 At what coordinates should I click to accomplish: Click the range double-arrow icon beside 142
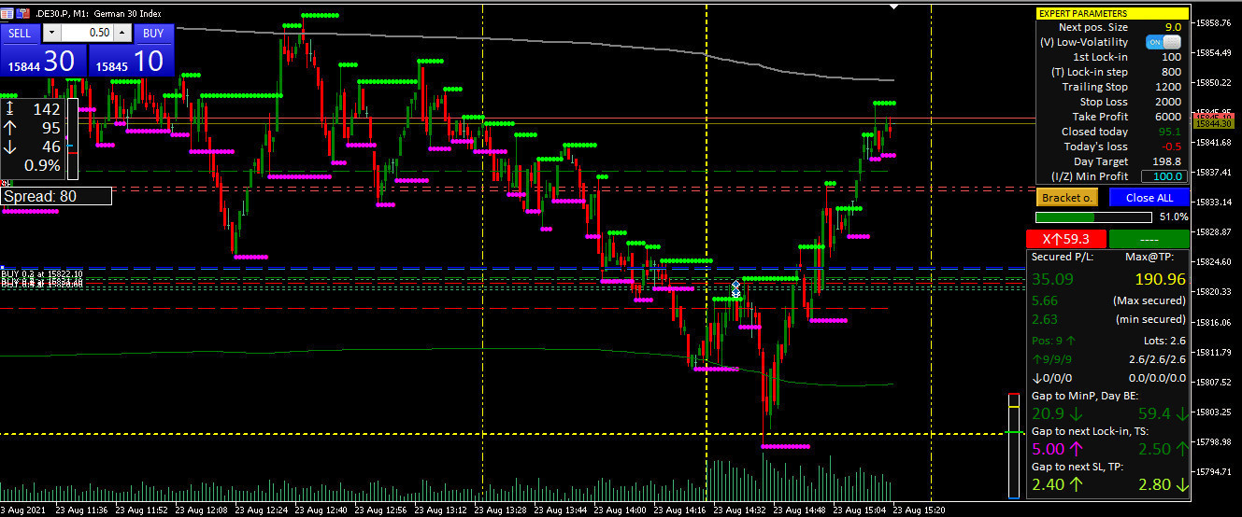coord(9,109)
